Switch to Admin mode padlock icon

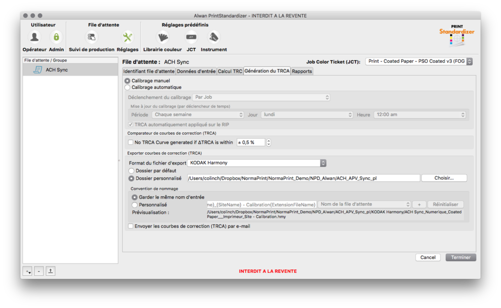(x=56, y=38)
